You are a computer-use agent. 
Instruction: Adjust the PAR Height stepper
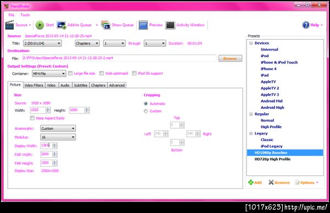(54, 163)
